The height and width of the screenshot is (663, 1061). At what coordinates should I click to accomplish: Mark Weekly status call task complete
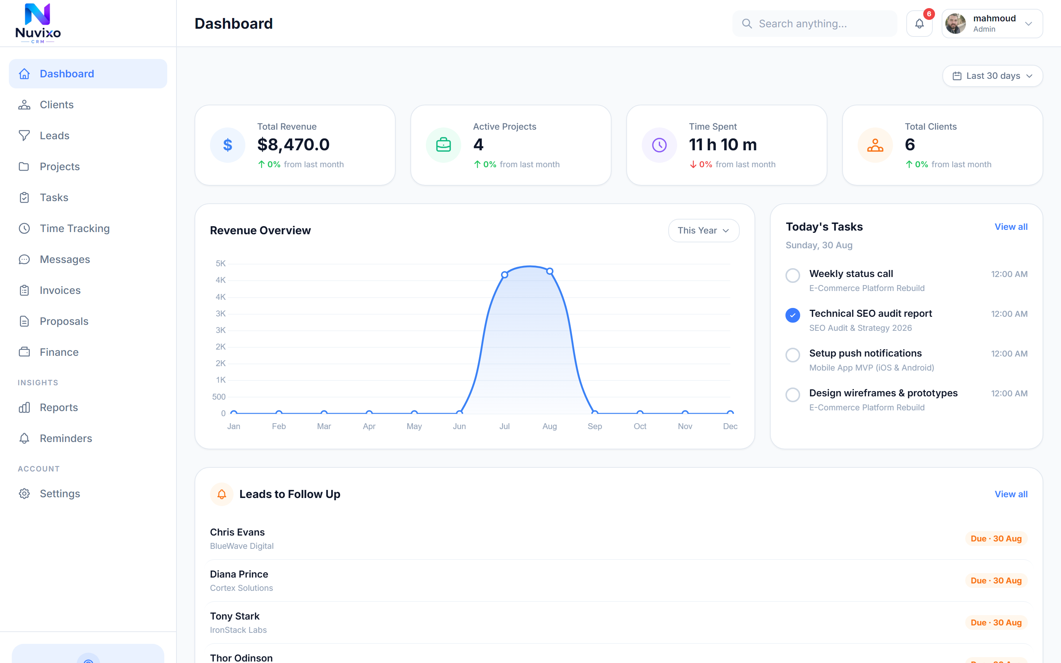(x=793, y=276)
